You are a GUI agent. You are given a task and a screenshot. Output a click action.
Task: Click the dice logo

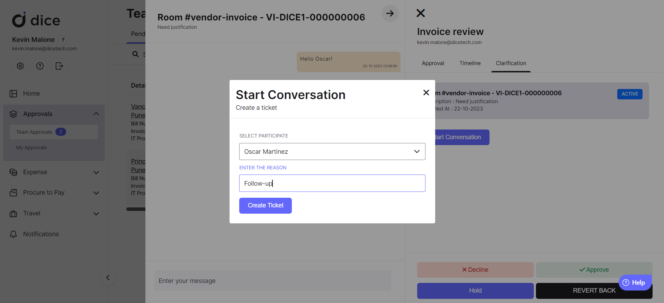point(36,20)
